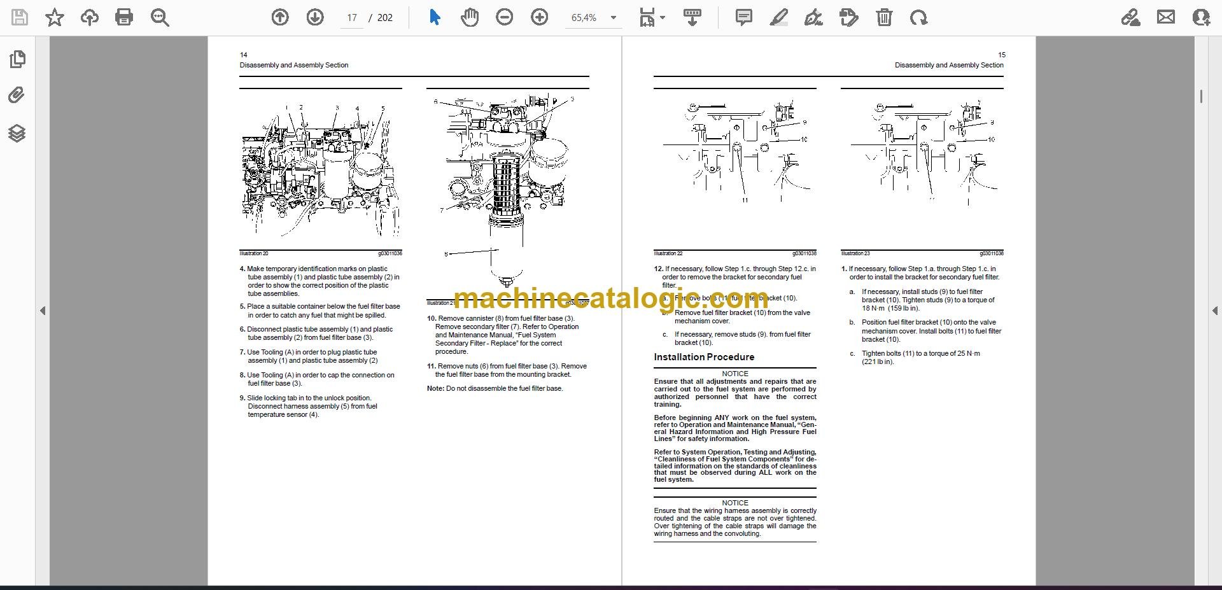Image resolution: width=1222 pixels, height=590 pixels.
Task: Rotate the page view clockwise
Action: pyautogui.click(x=918, y=17)
